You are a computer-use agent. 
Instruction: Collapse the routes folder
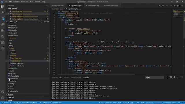(12, 71)
